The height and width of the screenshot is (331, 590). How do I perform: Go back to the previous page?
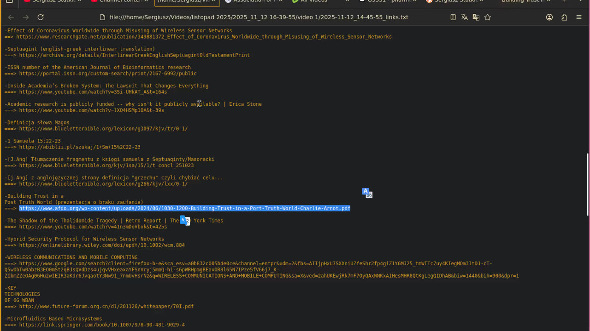[11, 17]
